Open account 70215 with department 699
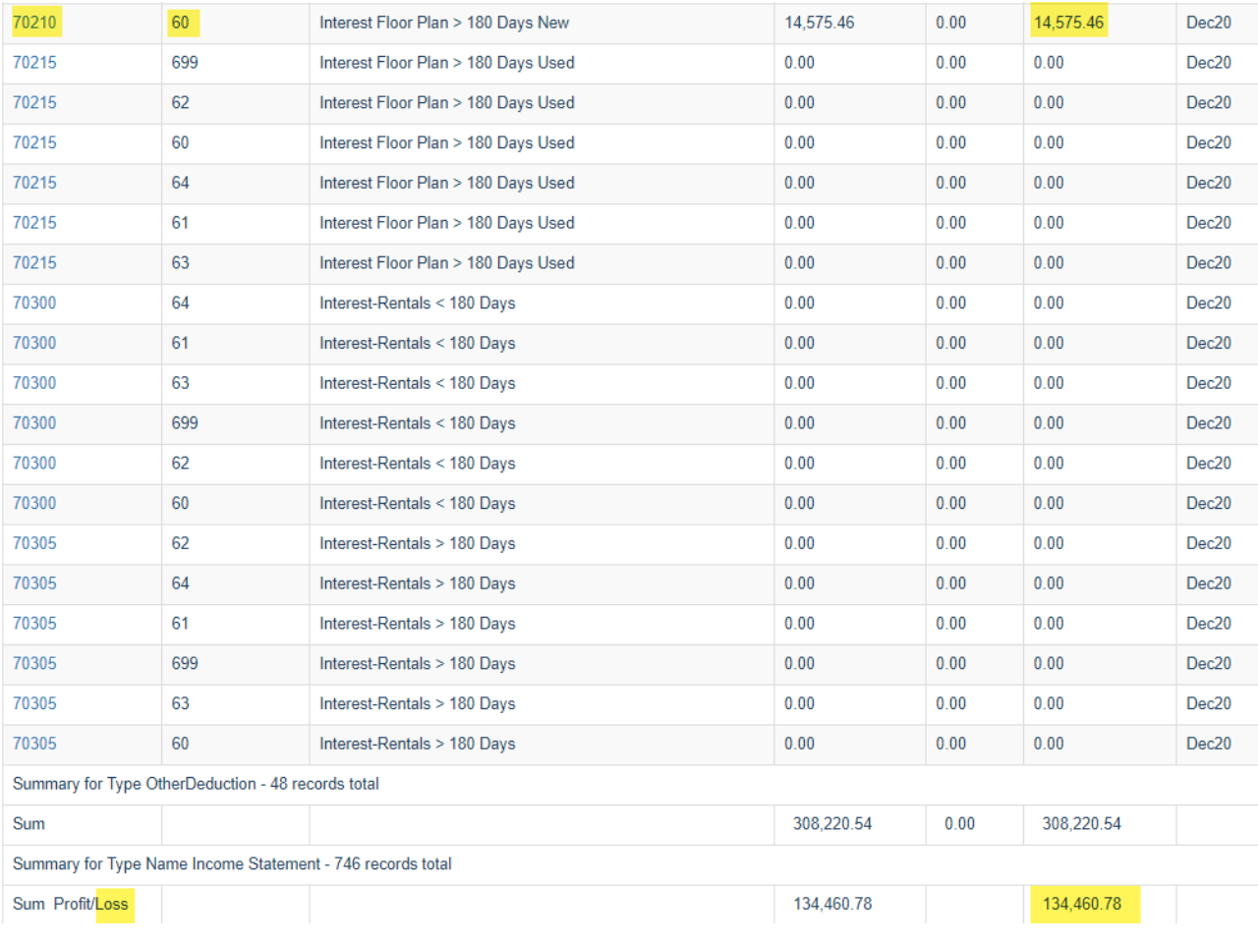 point(34,63)
